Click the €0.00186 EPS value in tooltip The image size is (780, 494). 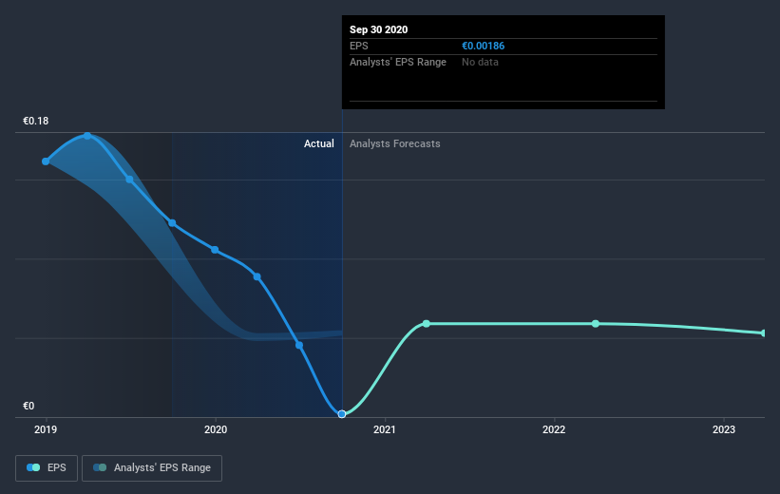(x=483, y=46)
